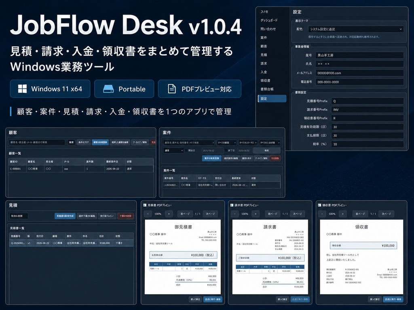Click the app icon in the 請求書 PDFプレビュー title
This screenshot has width=414, height=310.
[x=232, y=205]
